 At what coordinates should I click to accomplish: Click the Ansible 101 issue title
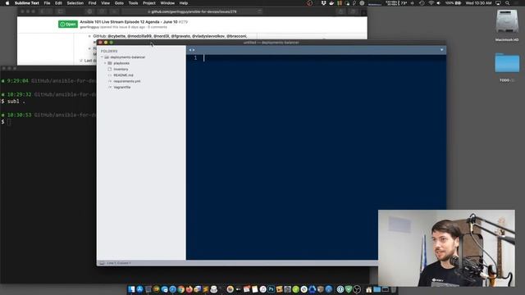point(129,22)
